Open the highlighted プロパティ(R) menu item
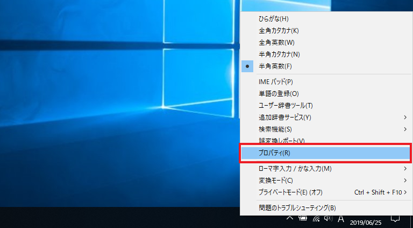The image size is (413, 228). tap(274, 153)
